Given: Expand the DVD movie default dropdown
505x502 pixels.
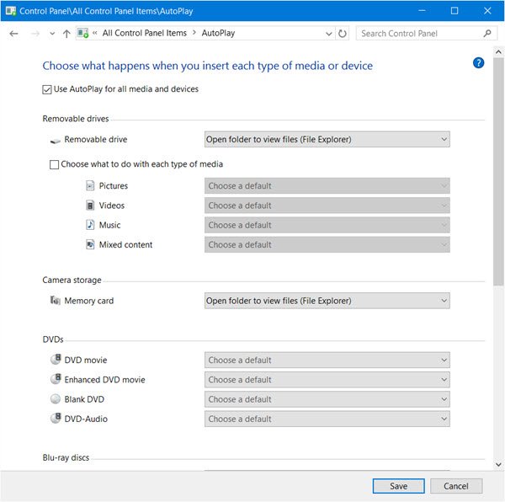Looking at the screenshot, I should point(327,360).
